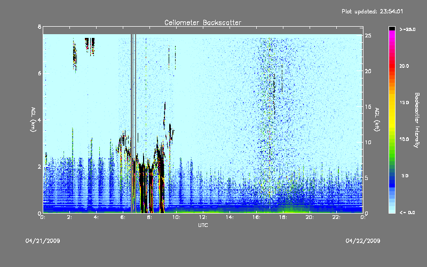This screenshot has width=427, height=267.
Task: Click the '12:' hour tick on UTC axis
Action: click(x=203, y=217)
